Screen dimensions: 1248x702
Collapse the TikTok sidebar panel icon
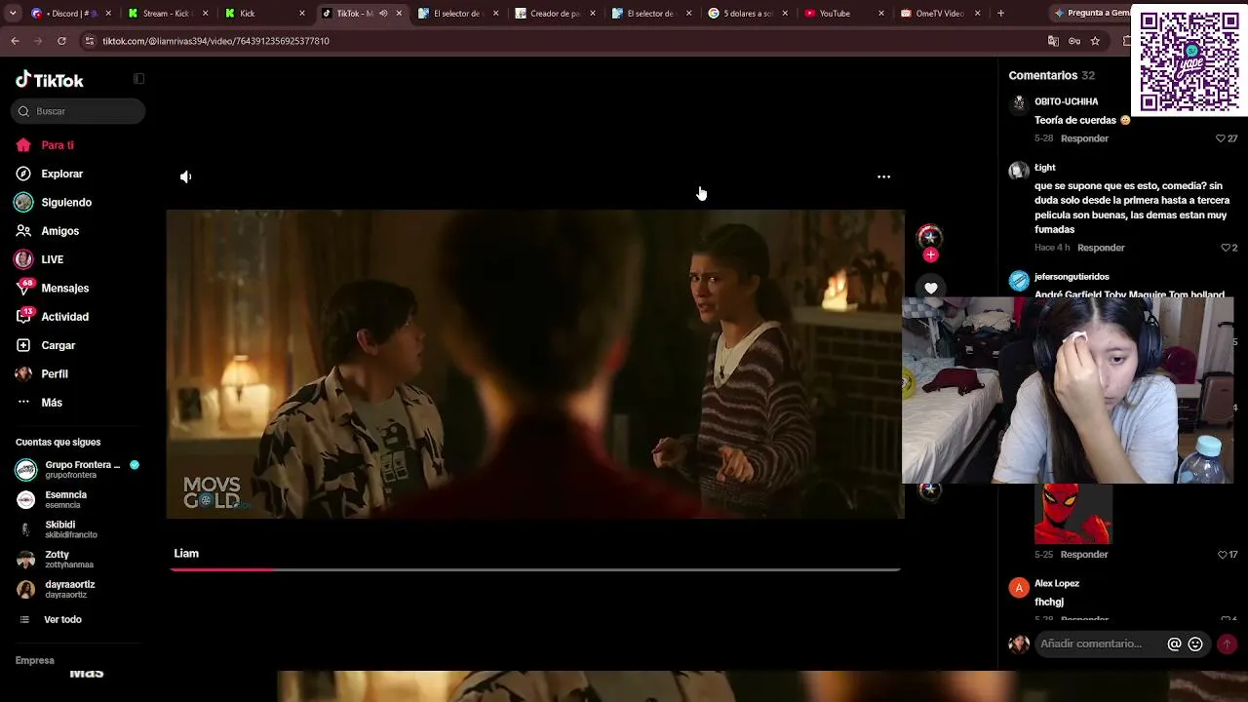138,79
